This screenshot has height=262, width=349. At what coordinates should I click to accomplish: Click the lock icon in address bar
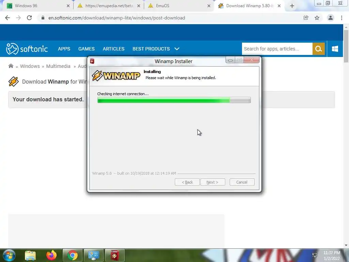point(43,18)
